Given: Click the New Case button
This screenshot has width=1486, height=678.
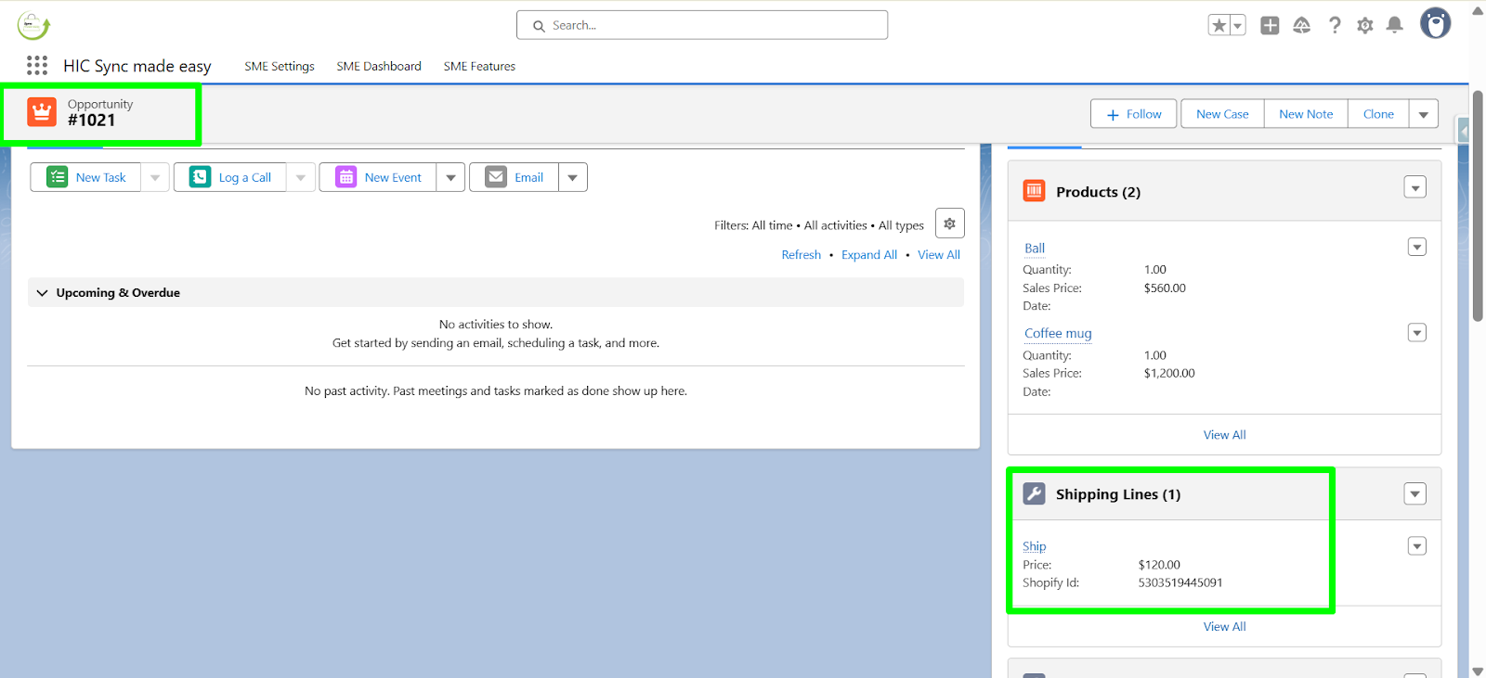Looking at the screenshot, I should tap(1222, 114).
